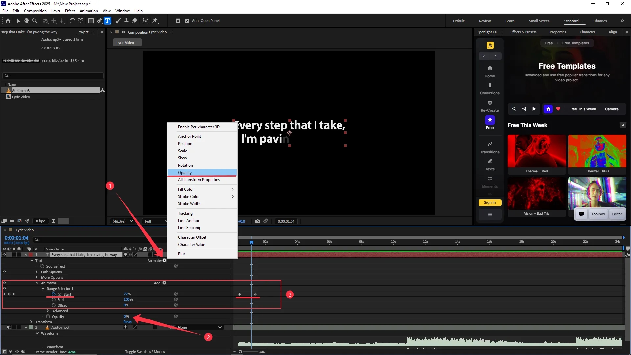Select the Hand tool
Image resolution: width=631 pixels, height=355 pixels.
point(26,21)
